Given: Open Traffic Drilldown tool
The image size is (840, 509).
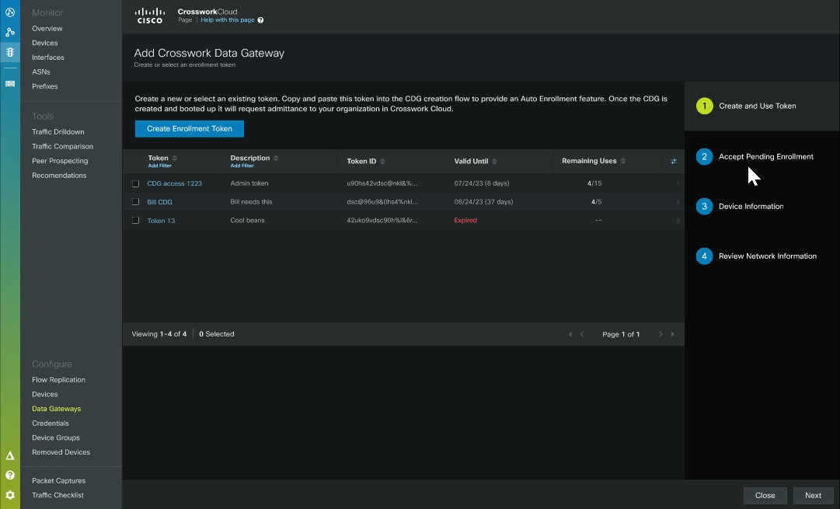Looking at the screenshot, I should coord(58,132).
